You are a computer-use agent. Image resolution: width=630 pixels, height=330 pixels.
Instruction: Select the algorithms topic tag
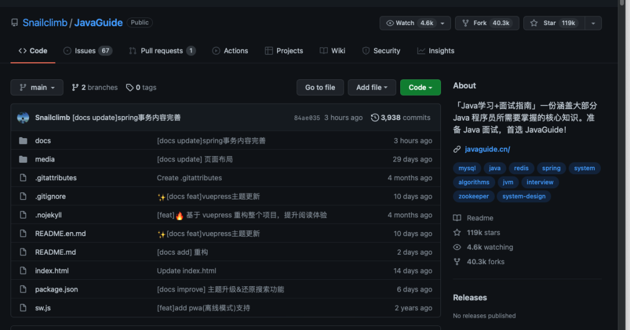474,182
